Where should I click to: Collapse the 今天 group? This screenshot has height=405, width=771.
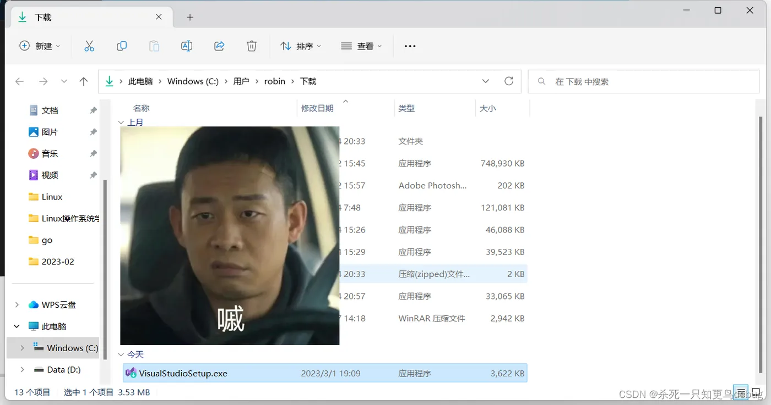121,355
